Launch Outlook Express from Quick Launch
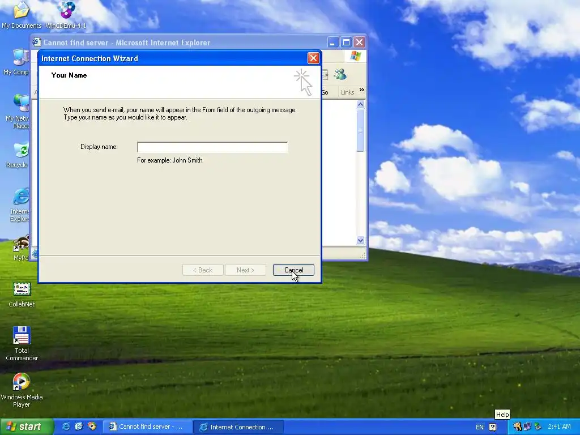This screenshot has width=580, height=435. 78,427
